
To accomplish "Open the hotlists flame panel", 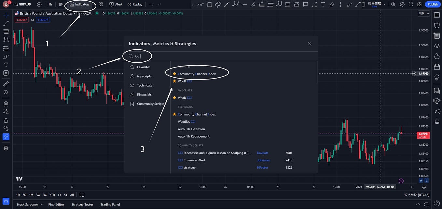I will [437, 56].
